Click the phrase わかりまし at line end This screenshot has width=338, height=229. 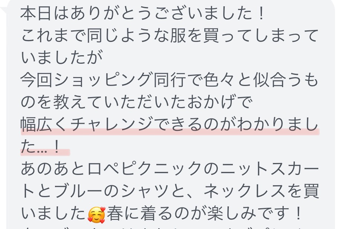point(277,124)
